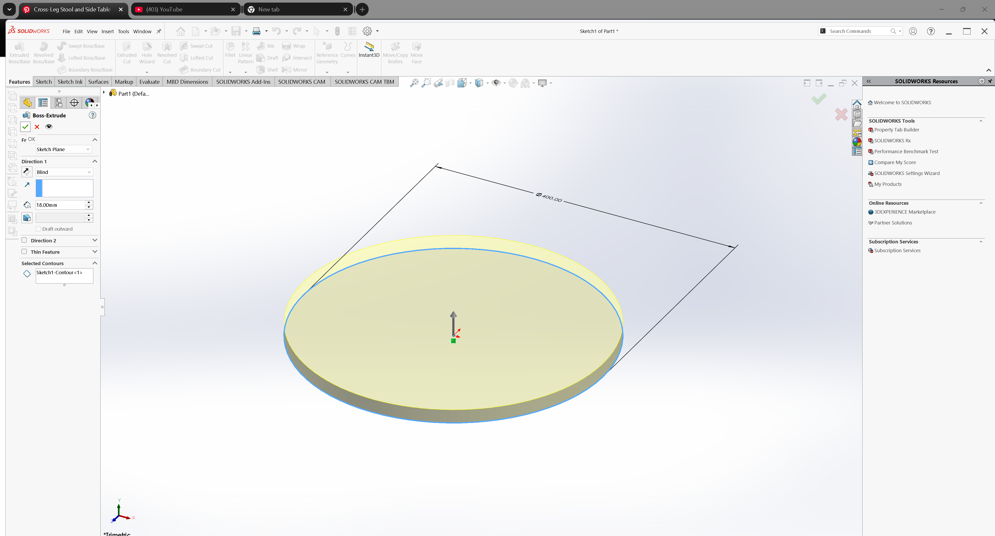The image size is (995, 536).
Task: Click the Boss-Extrude help question mark
Action: coord(92,115)
